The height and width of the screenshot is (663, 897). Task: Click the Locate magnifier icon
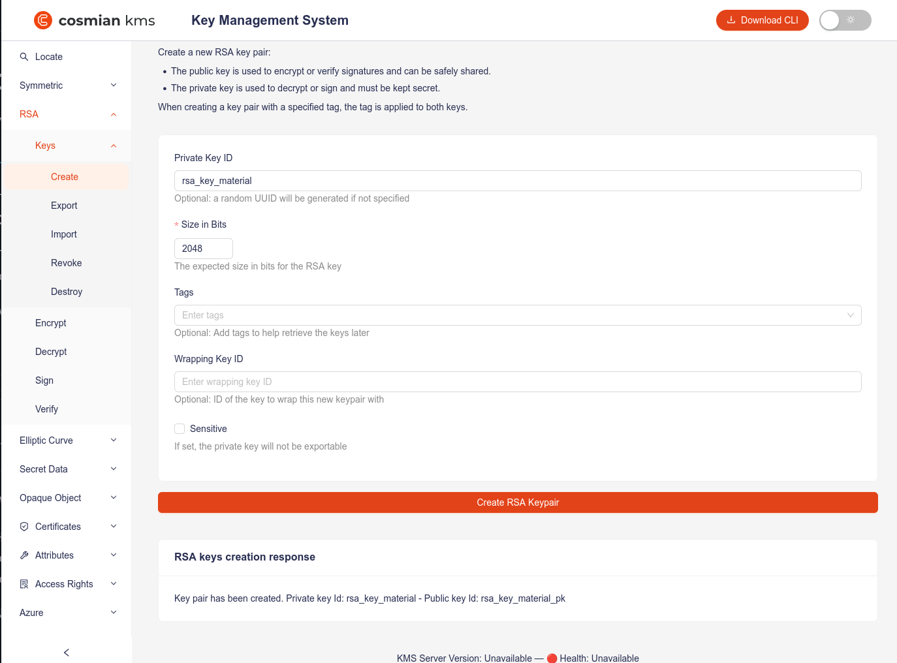pyautogui.click(x=24, y=57)
